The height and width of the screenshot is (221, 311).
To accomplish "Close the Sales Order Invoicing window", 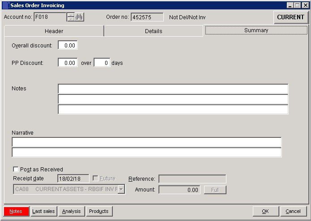I will 306,5.
